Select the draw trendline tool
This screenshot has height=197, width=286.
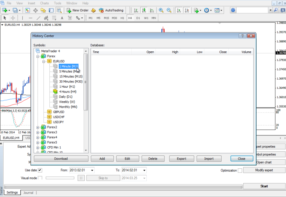click(x=38, y=18)
